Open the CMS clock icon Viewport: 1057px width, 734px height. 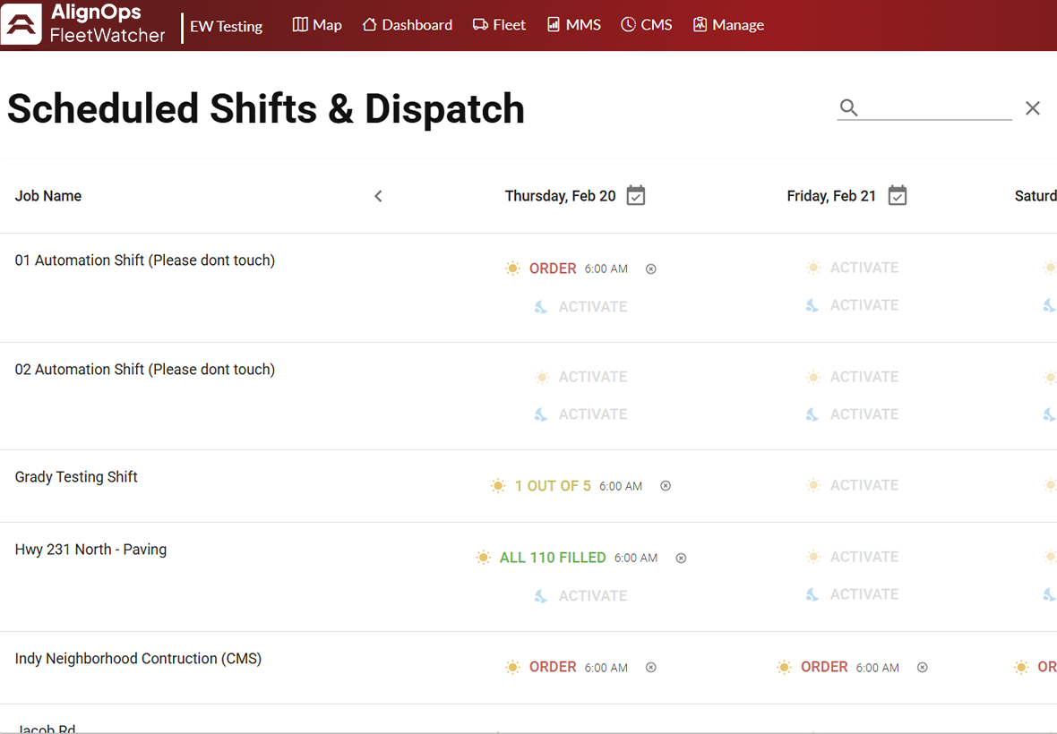(x=628, y=24)
